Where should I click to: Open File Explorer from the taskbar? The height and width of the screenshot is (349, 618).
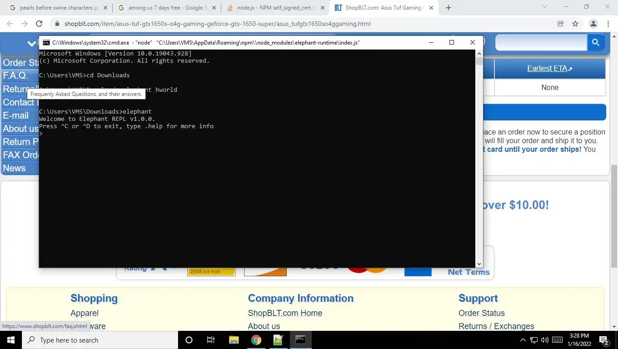pos(234,340)
